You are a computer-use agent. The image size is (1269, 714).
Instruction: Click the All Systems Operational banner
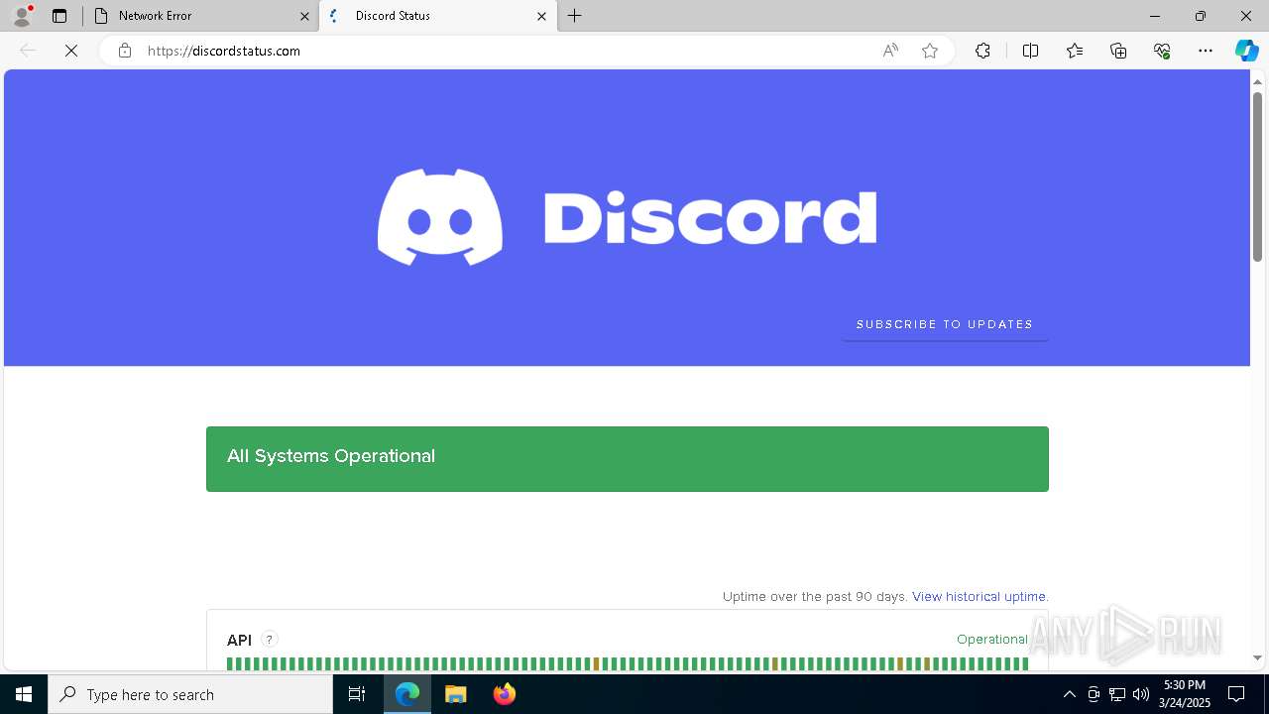[628, 459]
